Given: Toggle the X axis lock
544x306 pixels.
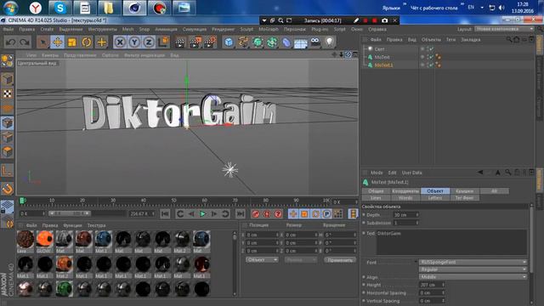Looking at the screenshot, I should (120, 42).
